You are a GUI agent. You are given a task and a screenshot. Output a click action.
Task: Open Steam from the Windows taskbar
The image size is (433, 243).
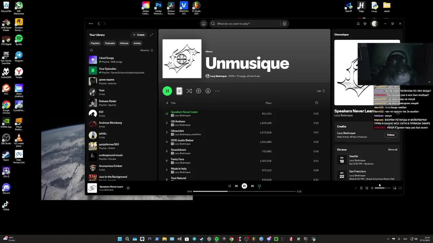point(202,239)
